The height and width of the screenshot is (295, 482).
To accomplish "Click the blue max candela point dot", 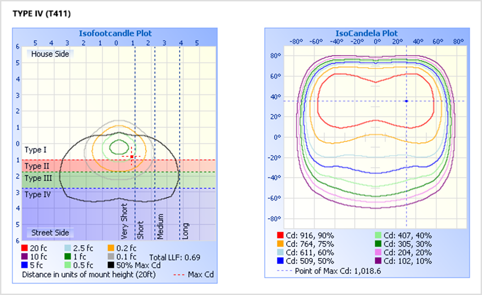I will [x=406, y=101].
